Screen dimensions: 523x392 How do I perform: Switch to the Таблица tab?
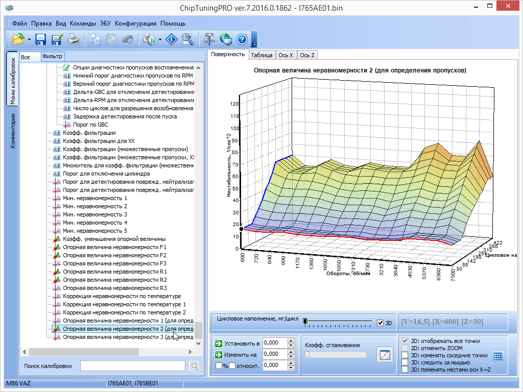tap(261, 55)
